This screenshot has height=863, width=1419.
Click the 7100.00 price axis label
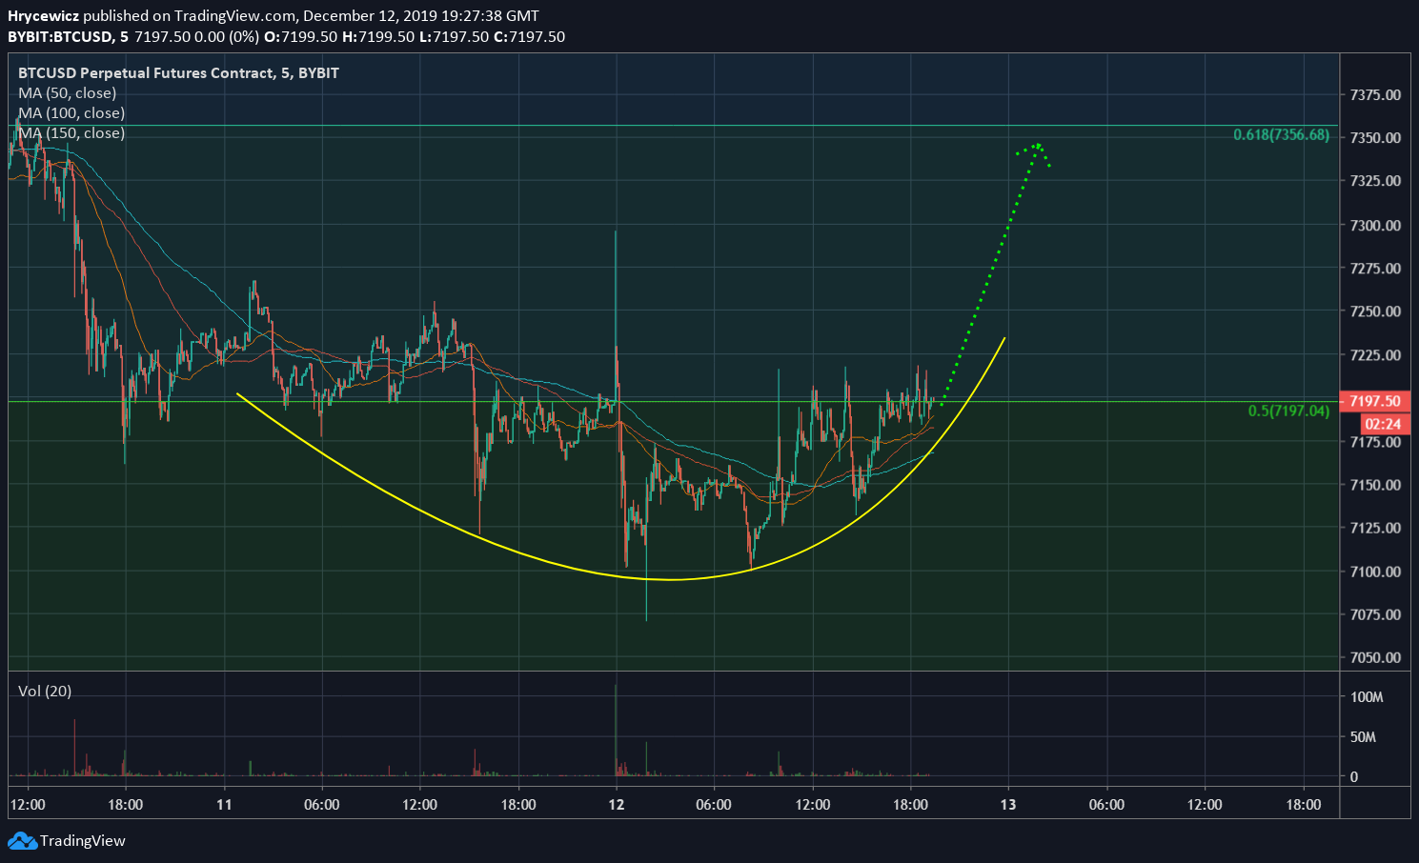[x=1375, y=572]
